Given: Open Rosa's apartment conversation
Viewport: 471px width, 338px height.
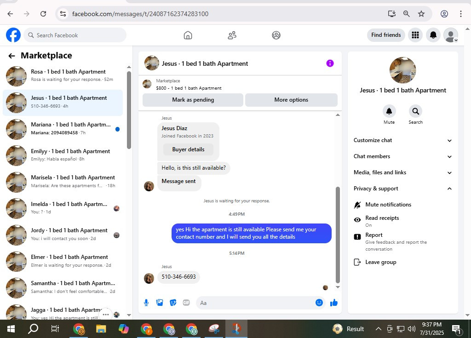Looking at the screenshot, I should pos(63,76).
